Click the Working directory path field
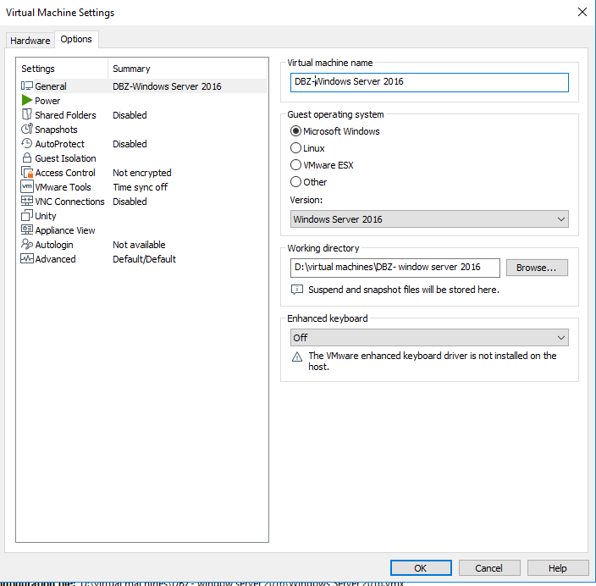 click(395, 268)
